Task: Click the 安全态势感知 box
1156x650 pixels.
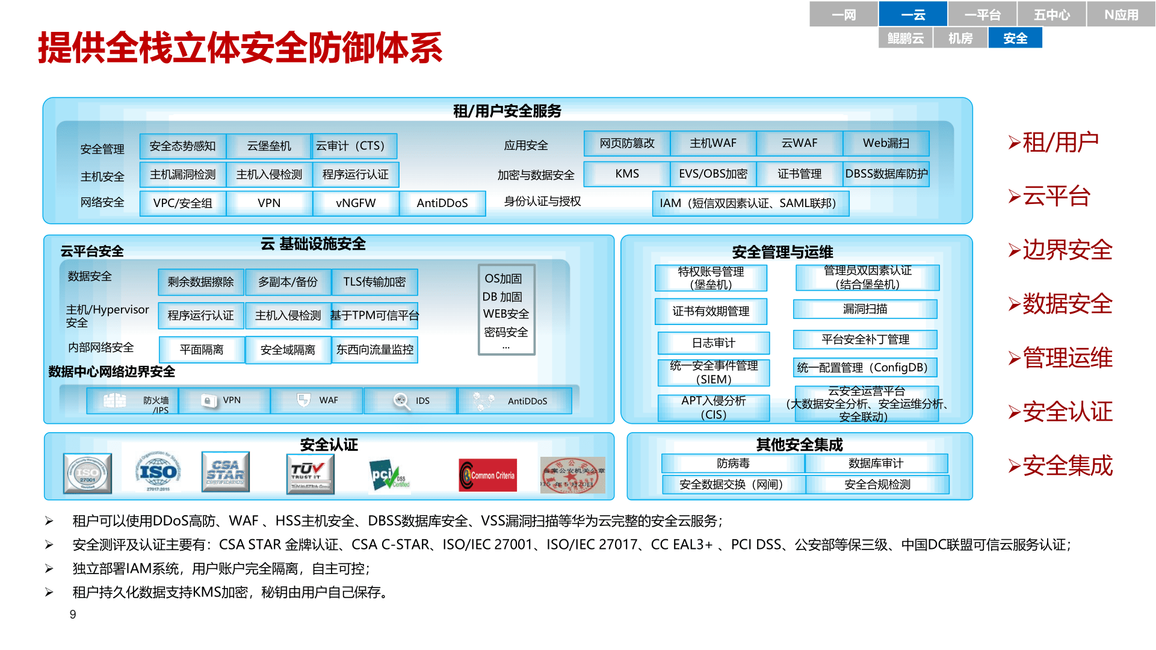Action: [183, 146]
